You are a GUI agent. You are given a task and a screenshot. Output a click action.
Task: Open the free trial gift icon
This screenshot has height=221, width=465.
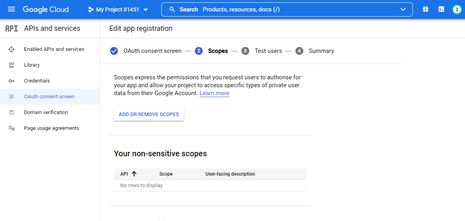click(426, 9)
